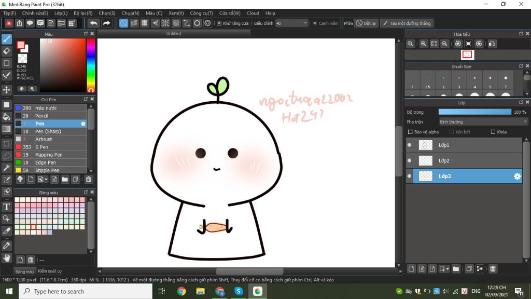The height and width of the screenshot is (299, 531).
Task: Choose the Text tool
Action: [7, 207]
